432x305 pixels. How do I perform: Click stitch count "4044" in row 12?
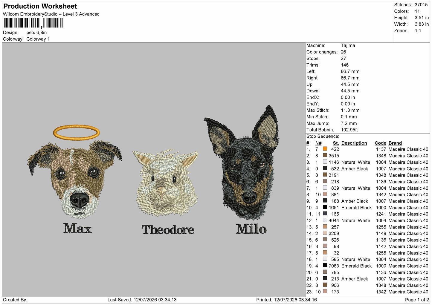tap(334, 220)
